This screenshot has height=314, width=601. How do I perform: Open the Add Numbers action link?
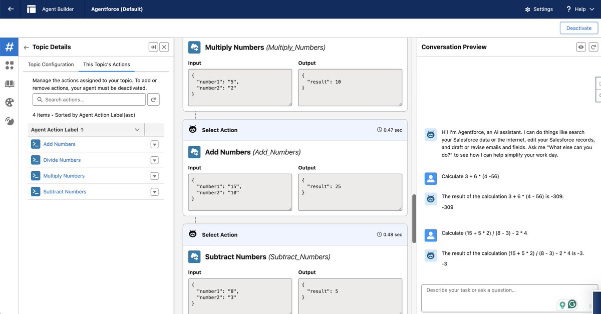(x=59, y=144)
